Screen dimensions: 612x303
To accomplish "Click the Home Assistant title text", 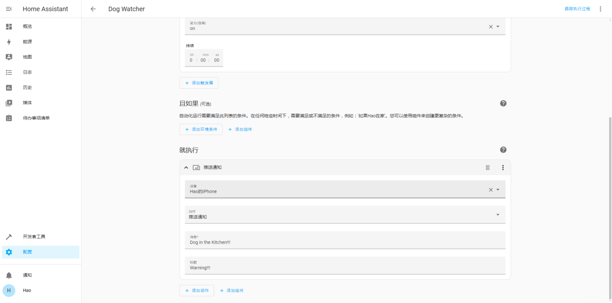I will pyautogui.click(x=45, y=9).
